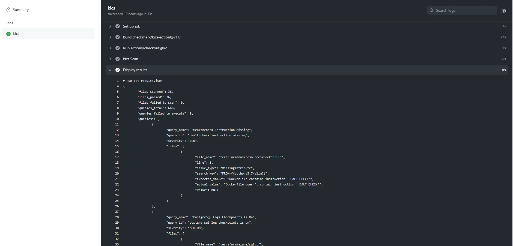Image resolution: width=513 pixels, height=246 pixels.
Task: Select the kics job in the sidebar
Action: [16, 34]
